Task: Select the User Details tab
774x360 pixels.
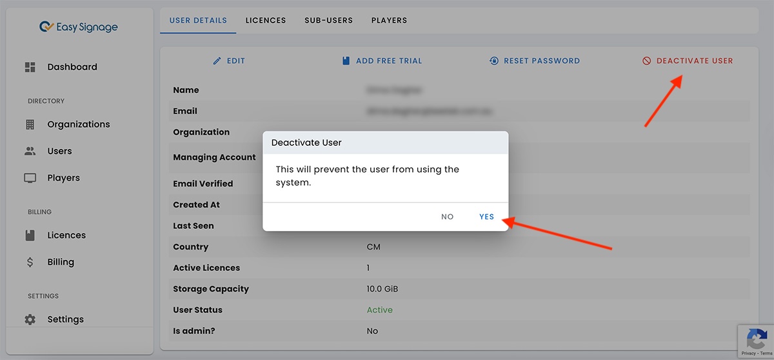Action: coord(198,21)
